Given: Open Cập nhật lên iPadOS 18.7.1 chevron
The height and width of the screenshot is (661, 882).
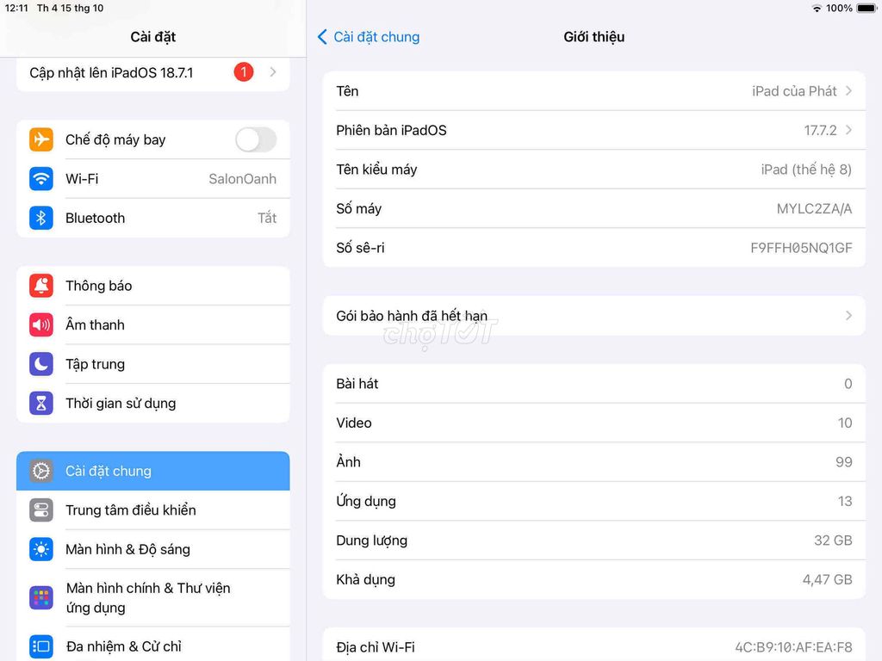Looking at the screenshot, I should 273,72.
